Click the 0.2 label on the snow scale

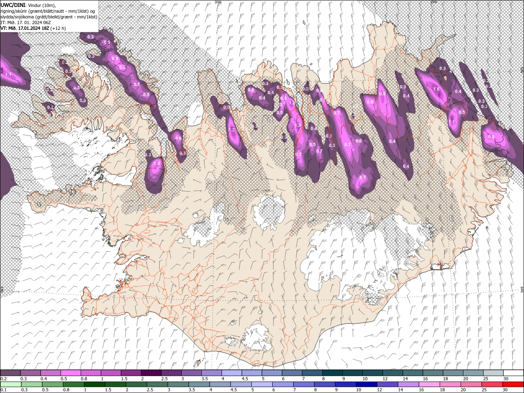tap(3, 379)
